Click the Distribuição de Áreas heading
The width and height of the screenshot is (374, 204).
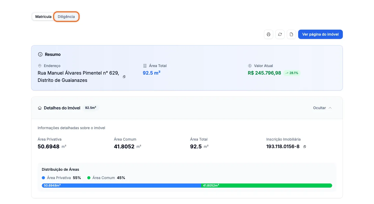(x=61, y=169)
